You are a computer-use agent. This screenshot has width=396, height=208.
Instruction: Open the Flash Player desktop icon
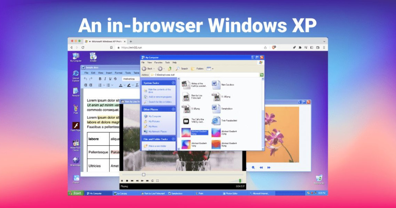[76, 125]
